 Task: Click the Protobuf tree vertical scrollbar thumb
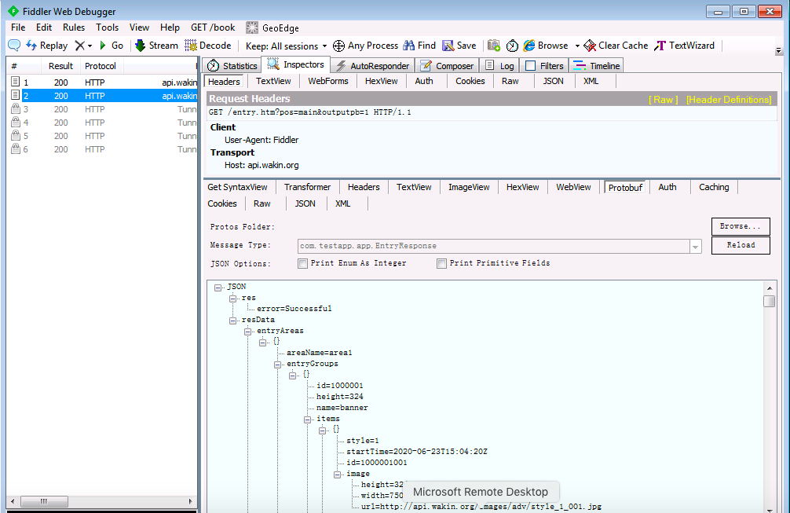pos(769,302)
